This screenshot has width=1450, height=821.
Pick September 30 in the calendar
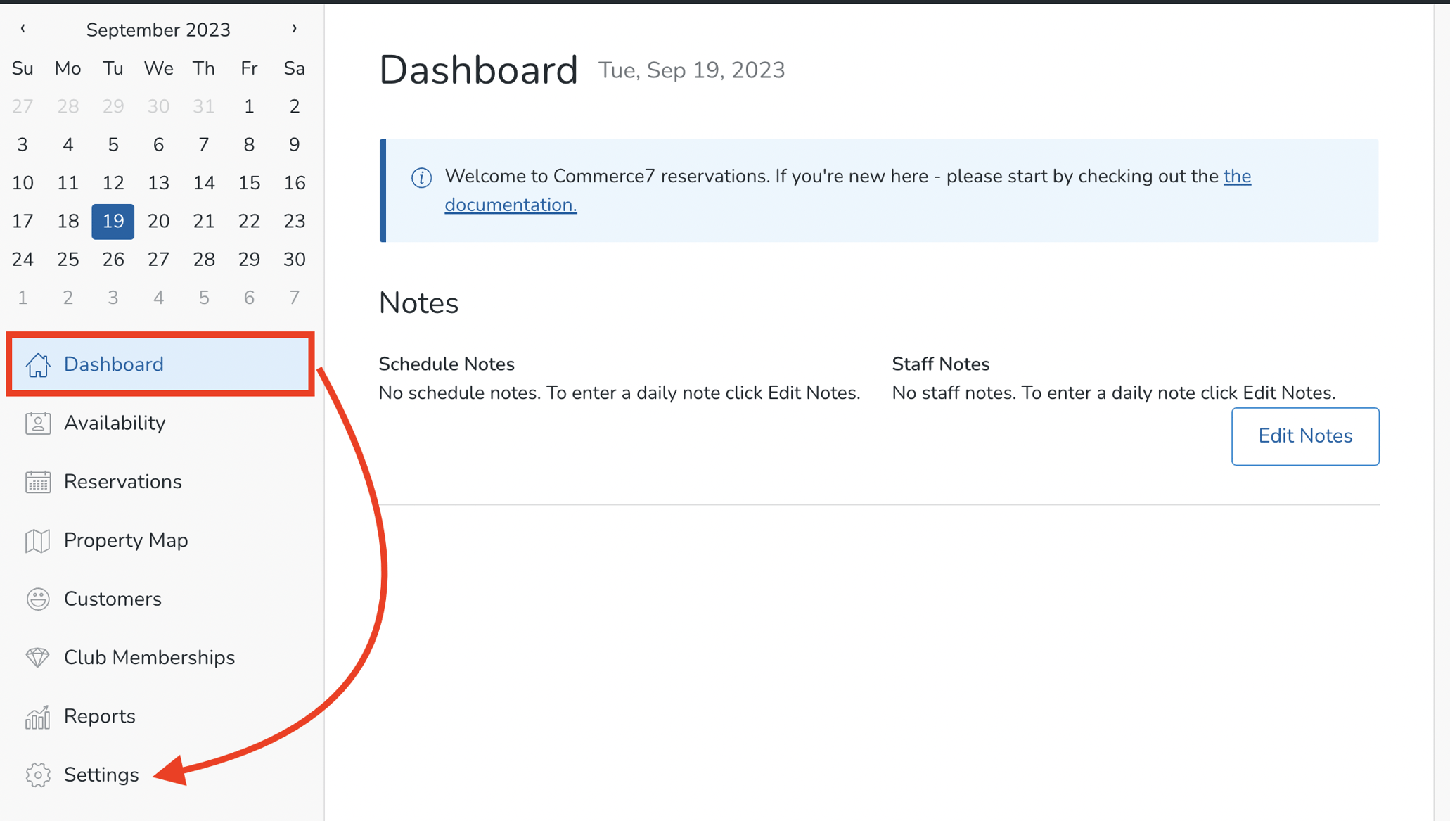pyautogui.click(x=294, y=260)
